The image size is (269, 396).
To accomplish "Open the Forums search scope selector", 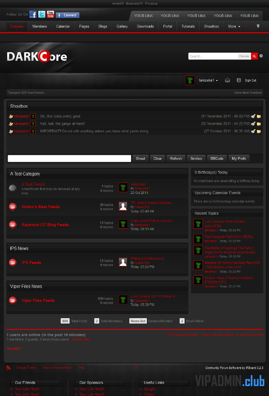I will point(244,56).
